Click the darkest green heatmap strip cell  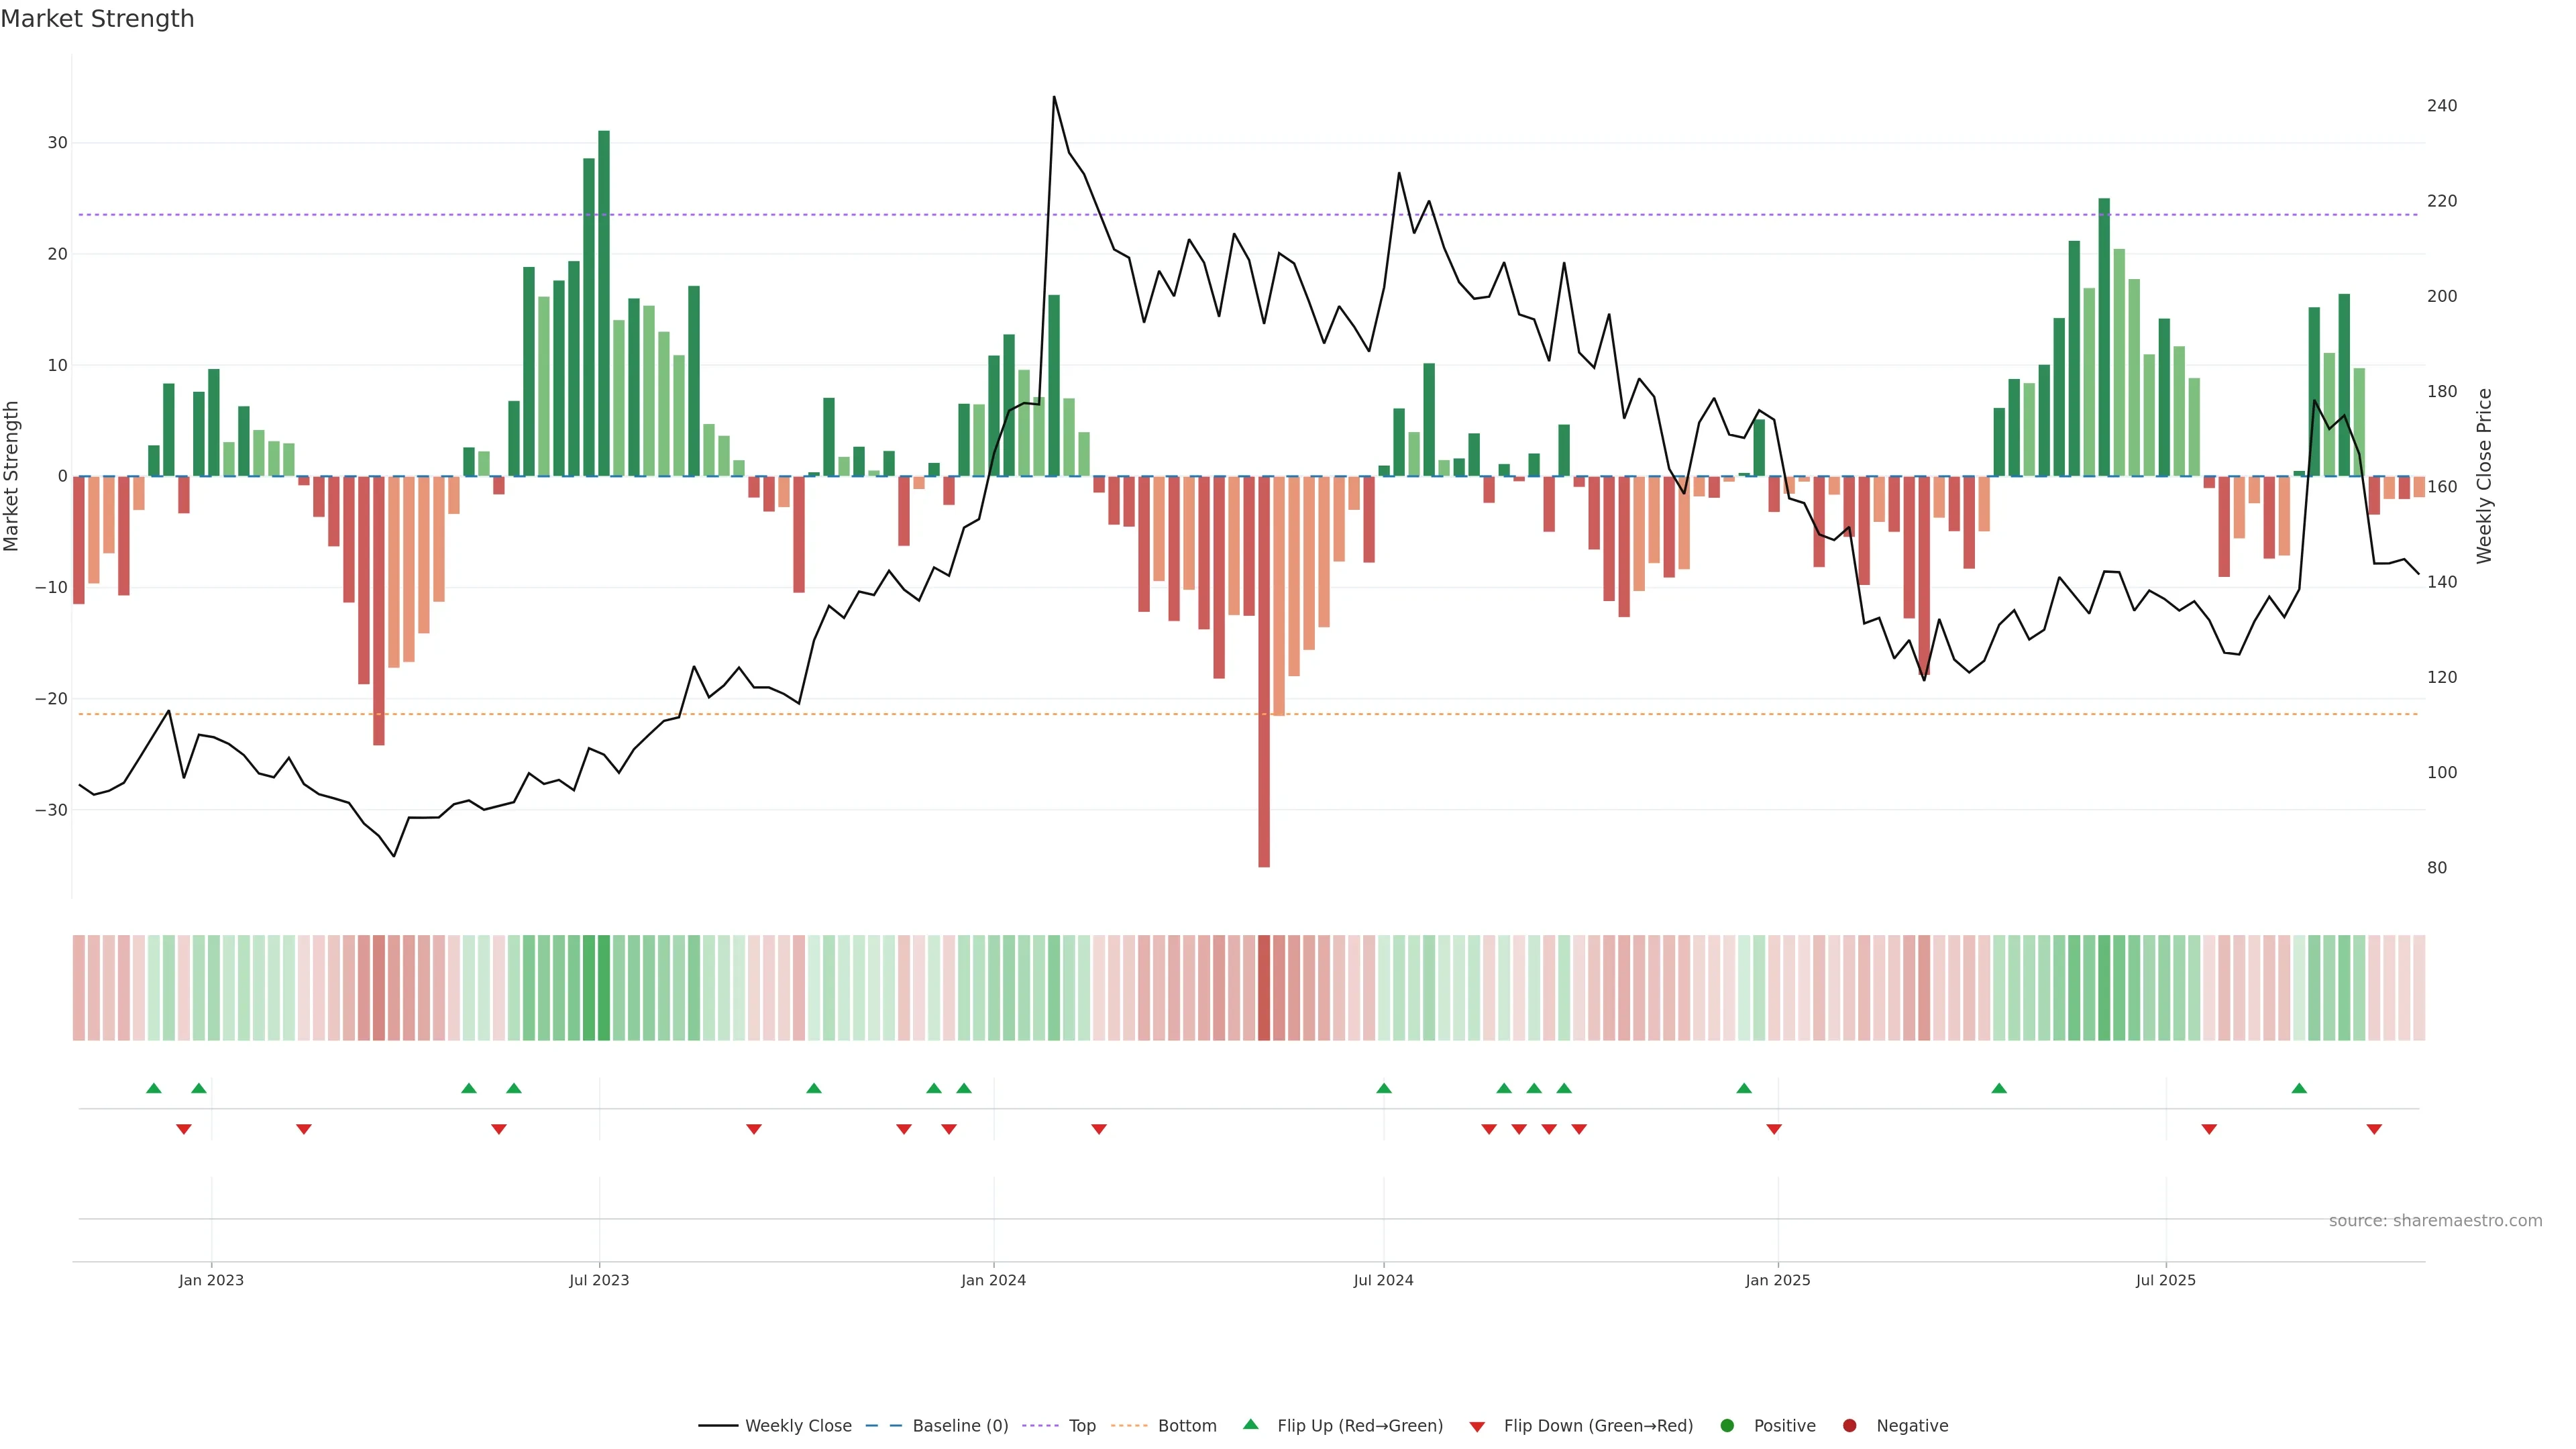(x=604, y=988)
